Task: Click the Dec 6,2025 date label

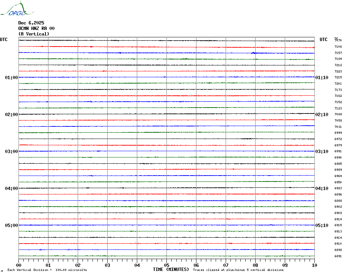Action: pos(31,23)
